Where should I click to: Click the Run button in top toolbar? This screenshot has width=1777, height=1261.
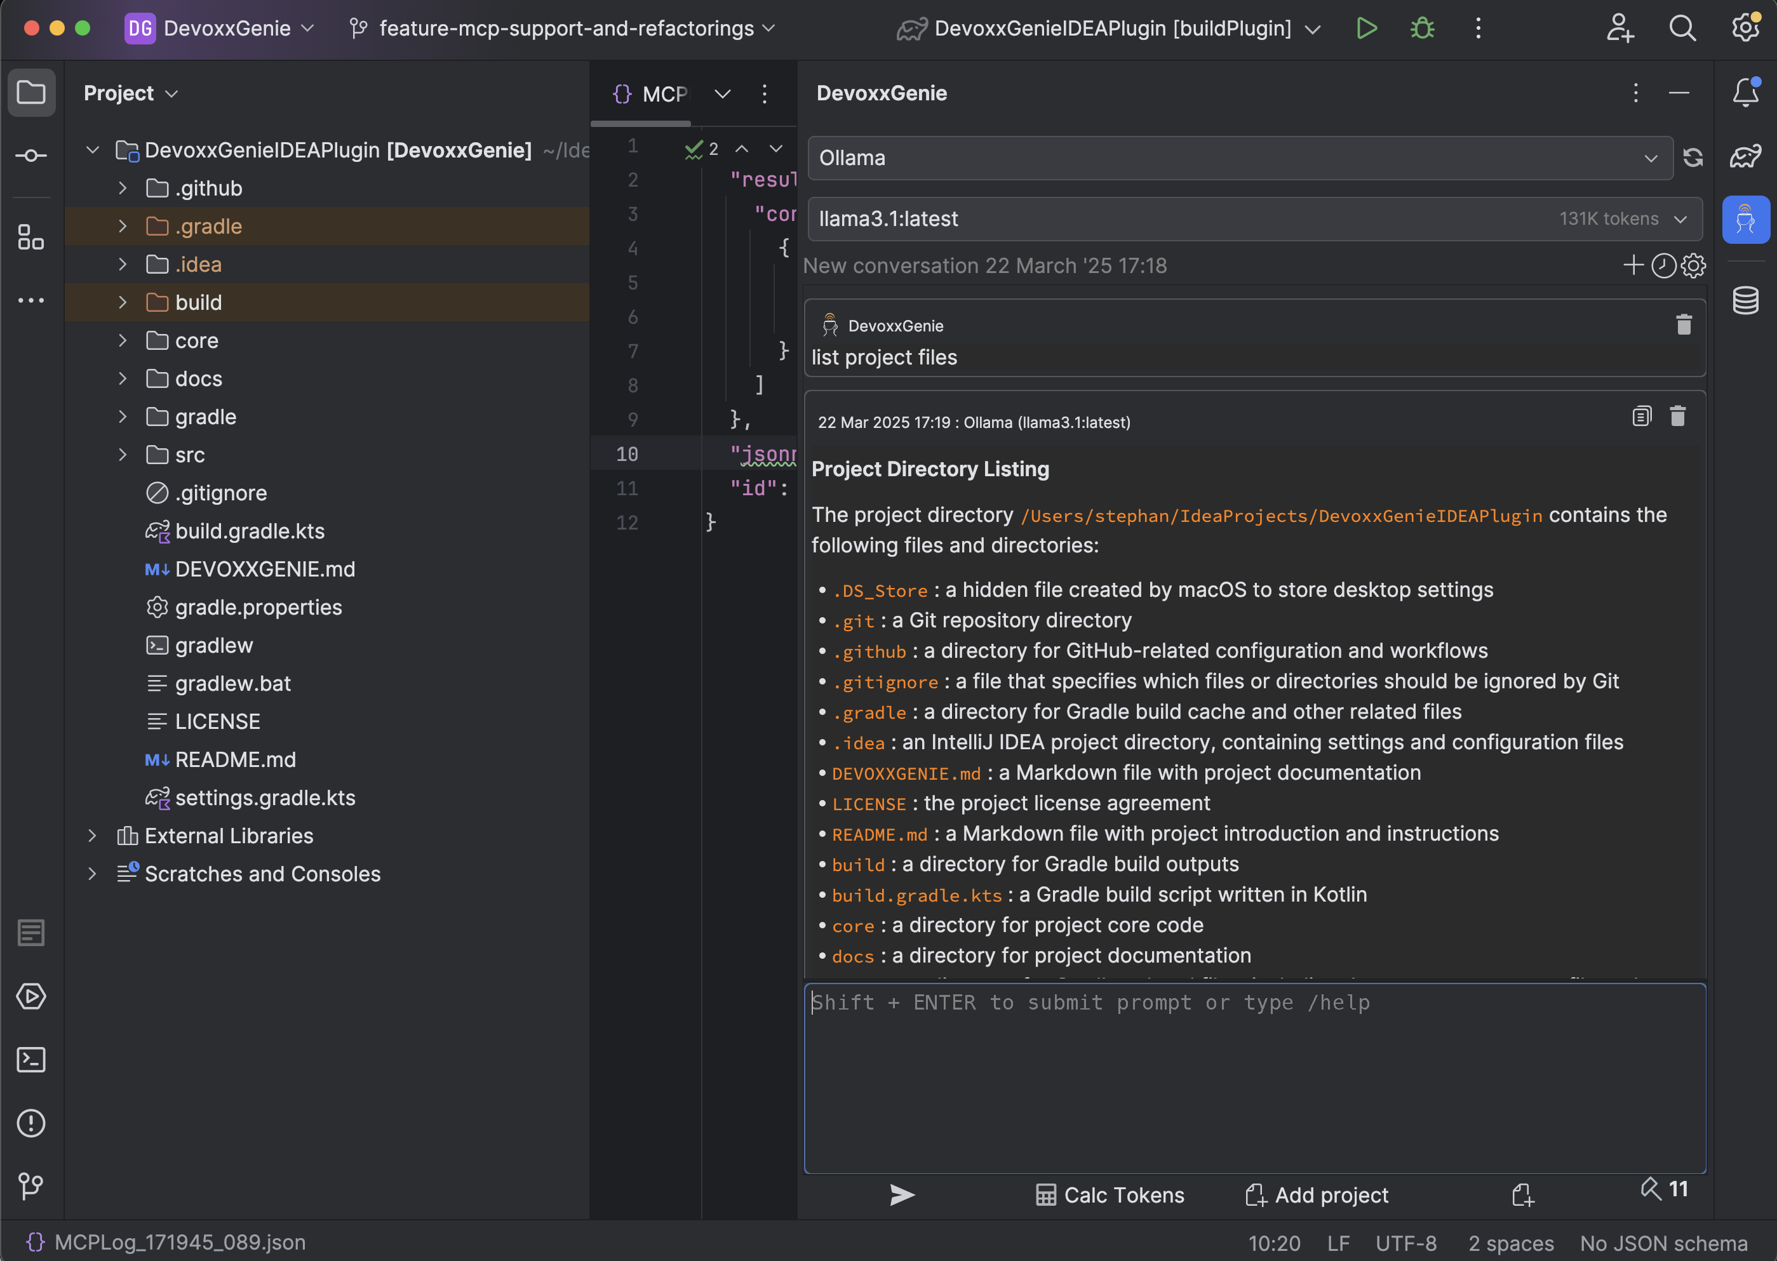click(1366, 29)
